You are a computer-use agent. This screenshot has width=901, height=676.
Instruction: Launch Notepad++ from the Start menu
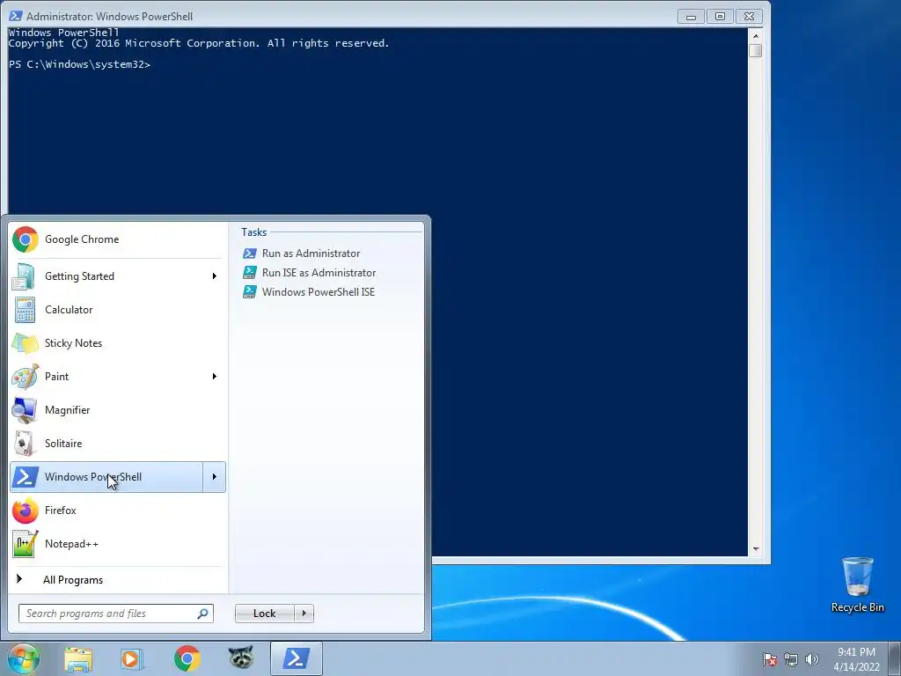coord(117,544)
